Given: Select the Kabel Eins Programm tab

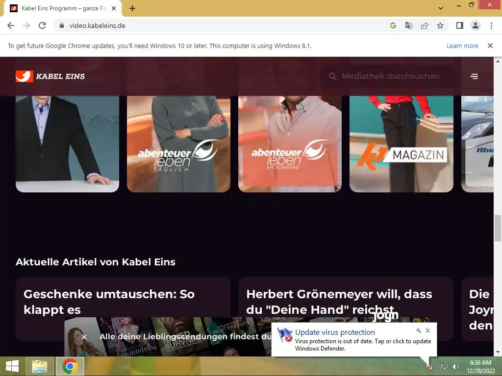Looking at the screenshot, I should point(63,8).
